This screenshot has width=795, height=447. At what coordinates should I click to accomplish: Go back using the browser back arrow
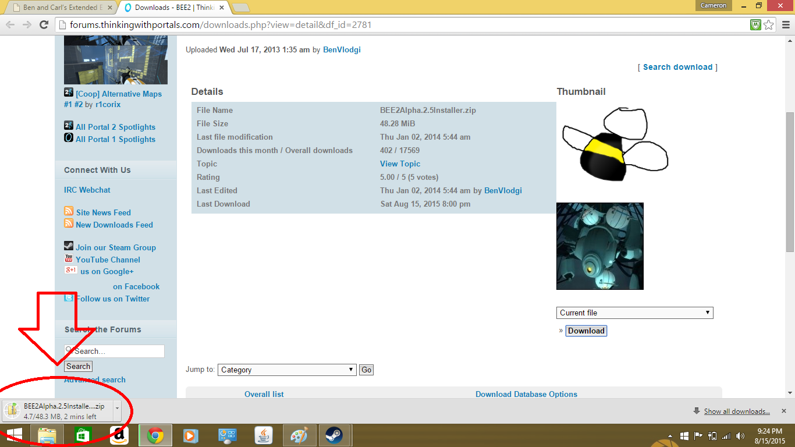coord(10,24)
